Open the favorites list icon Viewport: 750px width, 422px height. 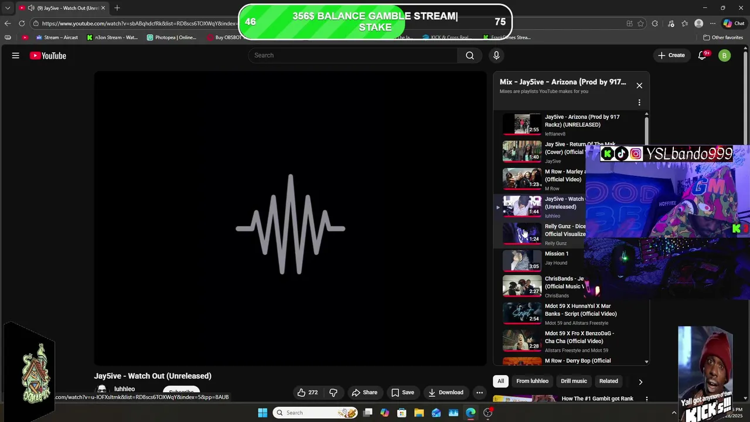pyautogui.click(x=684, y=23)
